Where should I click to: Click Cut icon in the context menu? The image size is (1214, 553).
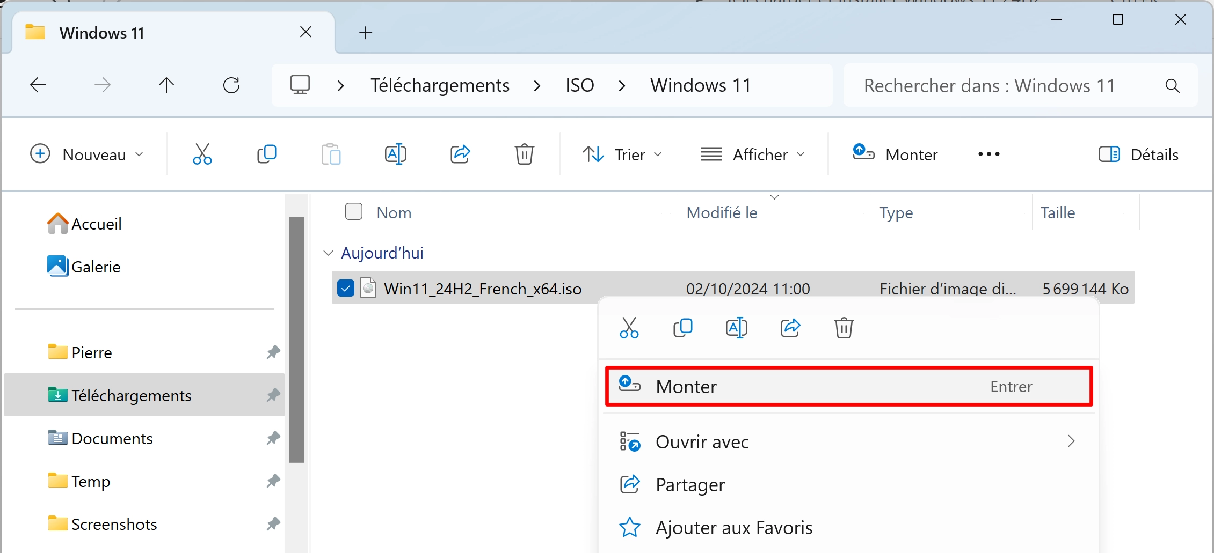pos(629,328)
